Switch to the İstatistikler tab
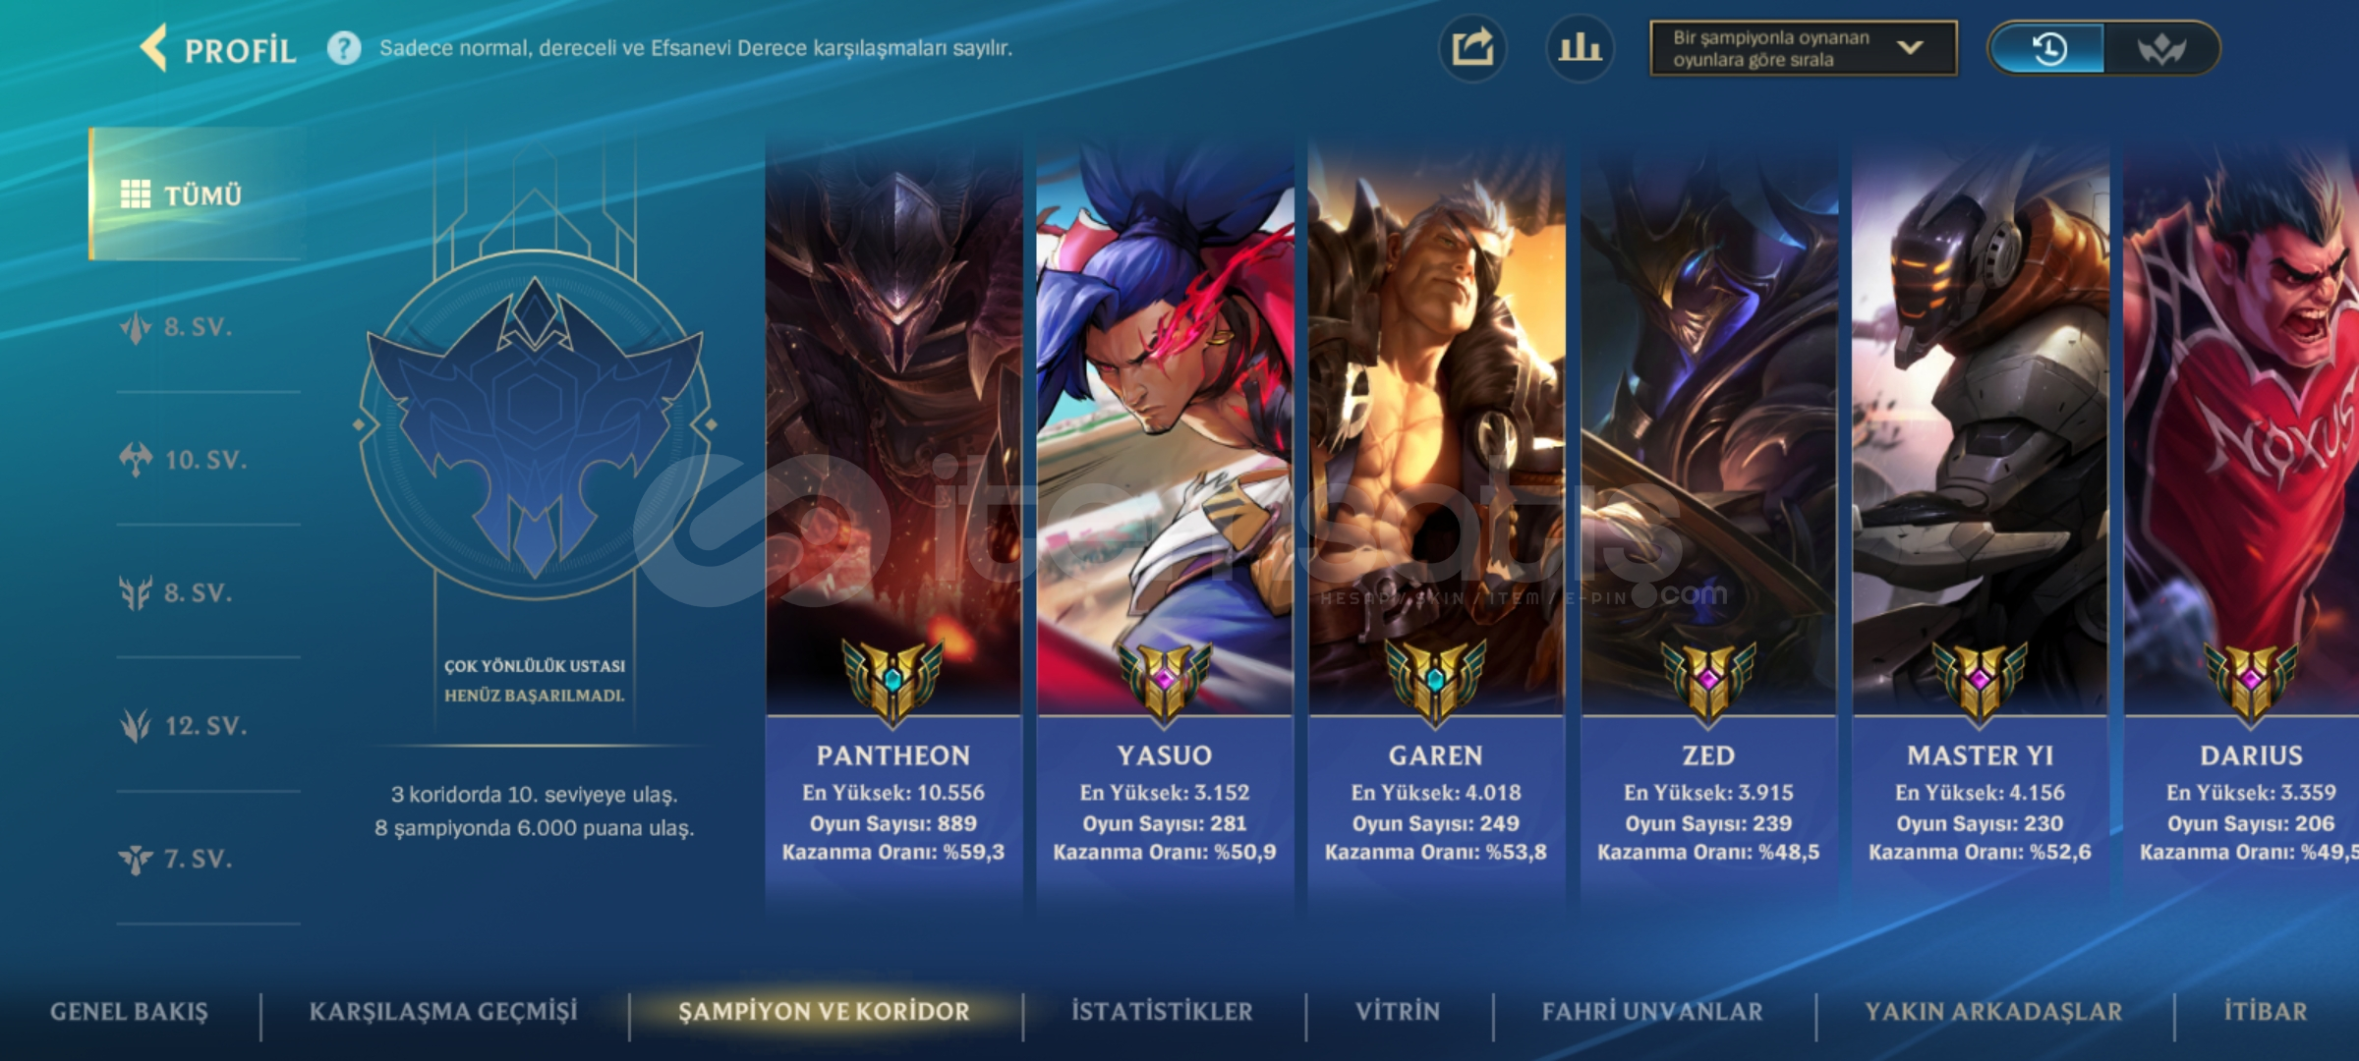The height and width of the screenshot is (1061, 2359). pos(1162,1011)
